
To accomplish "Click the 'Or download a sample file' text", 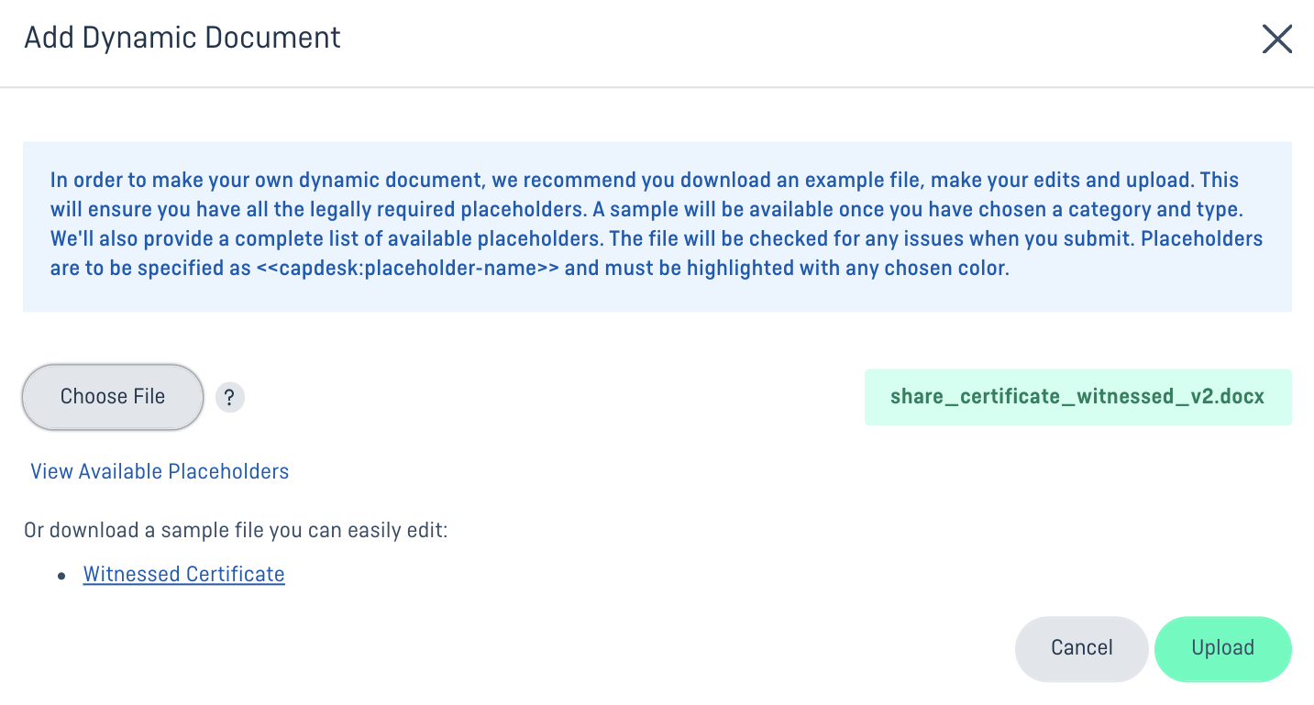I will [x=236, y=531].
